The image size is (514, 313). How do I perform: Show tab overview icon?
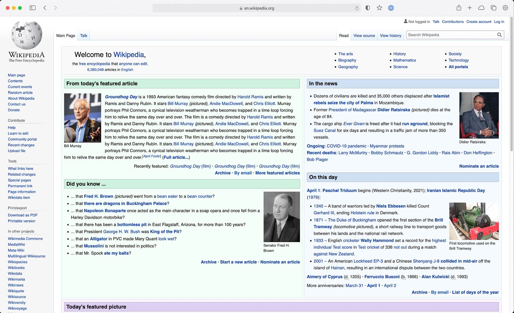(493, 8)
